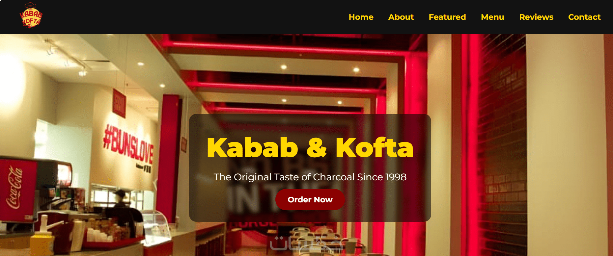
Task: Open the Contact link in header
Action: coord(584,17)
